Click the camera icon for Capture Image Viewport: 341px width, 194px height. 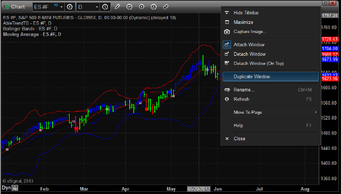pyautogui.click(x=227, y=31)
